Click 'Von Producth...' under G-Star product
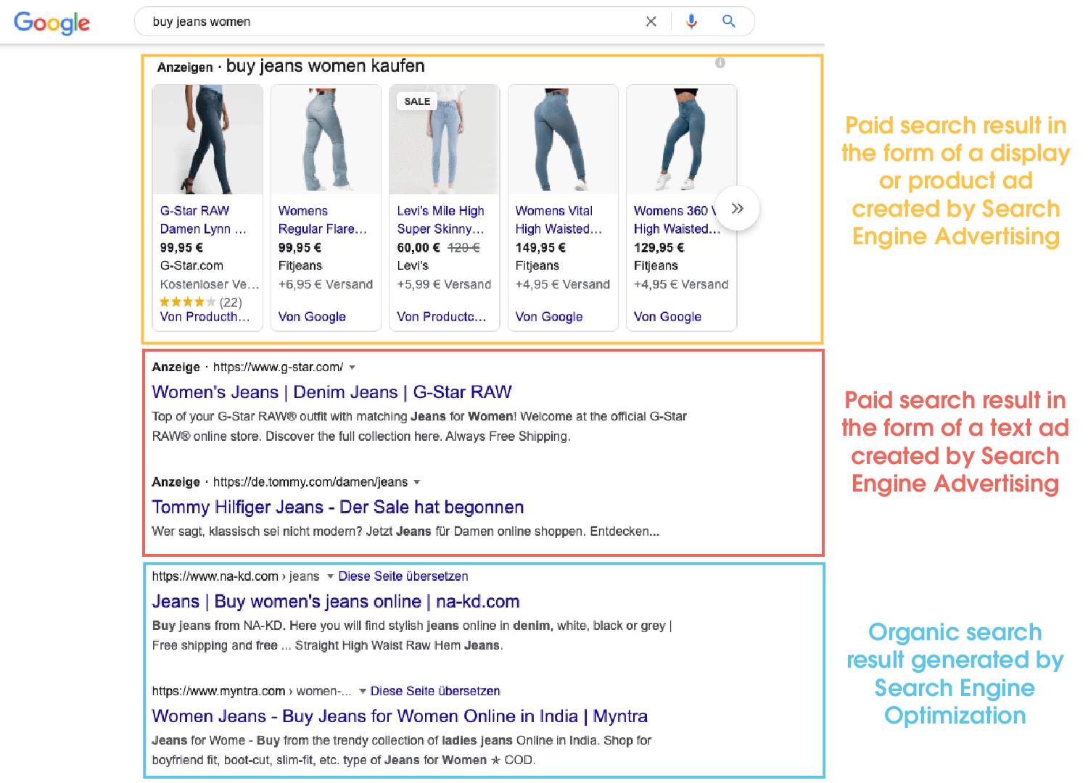Image resolution: width=1088 pixels, height=783 pixels. [x=205, y=317]
